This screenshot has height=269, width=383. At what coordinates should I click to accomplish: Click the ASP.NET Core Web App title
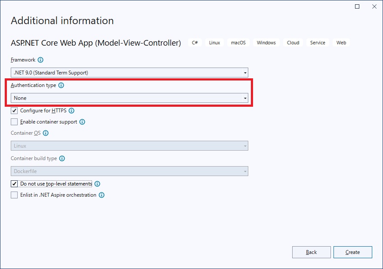(96, 43)
